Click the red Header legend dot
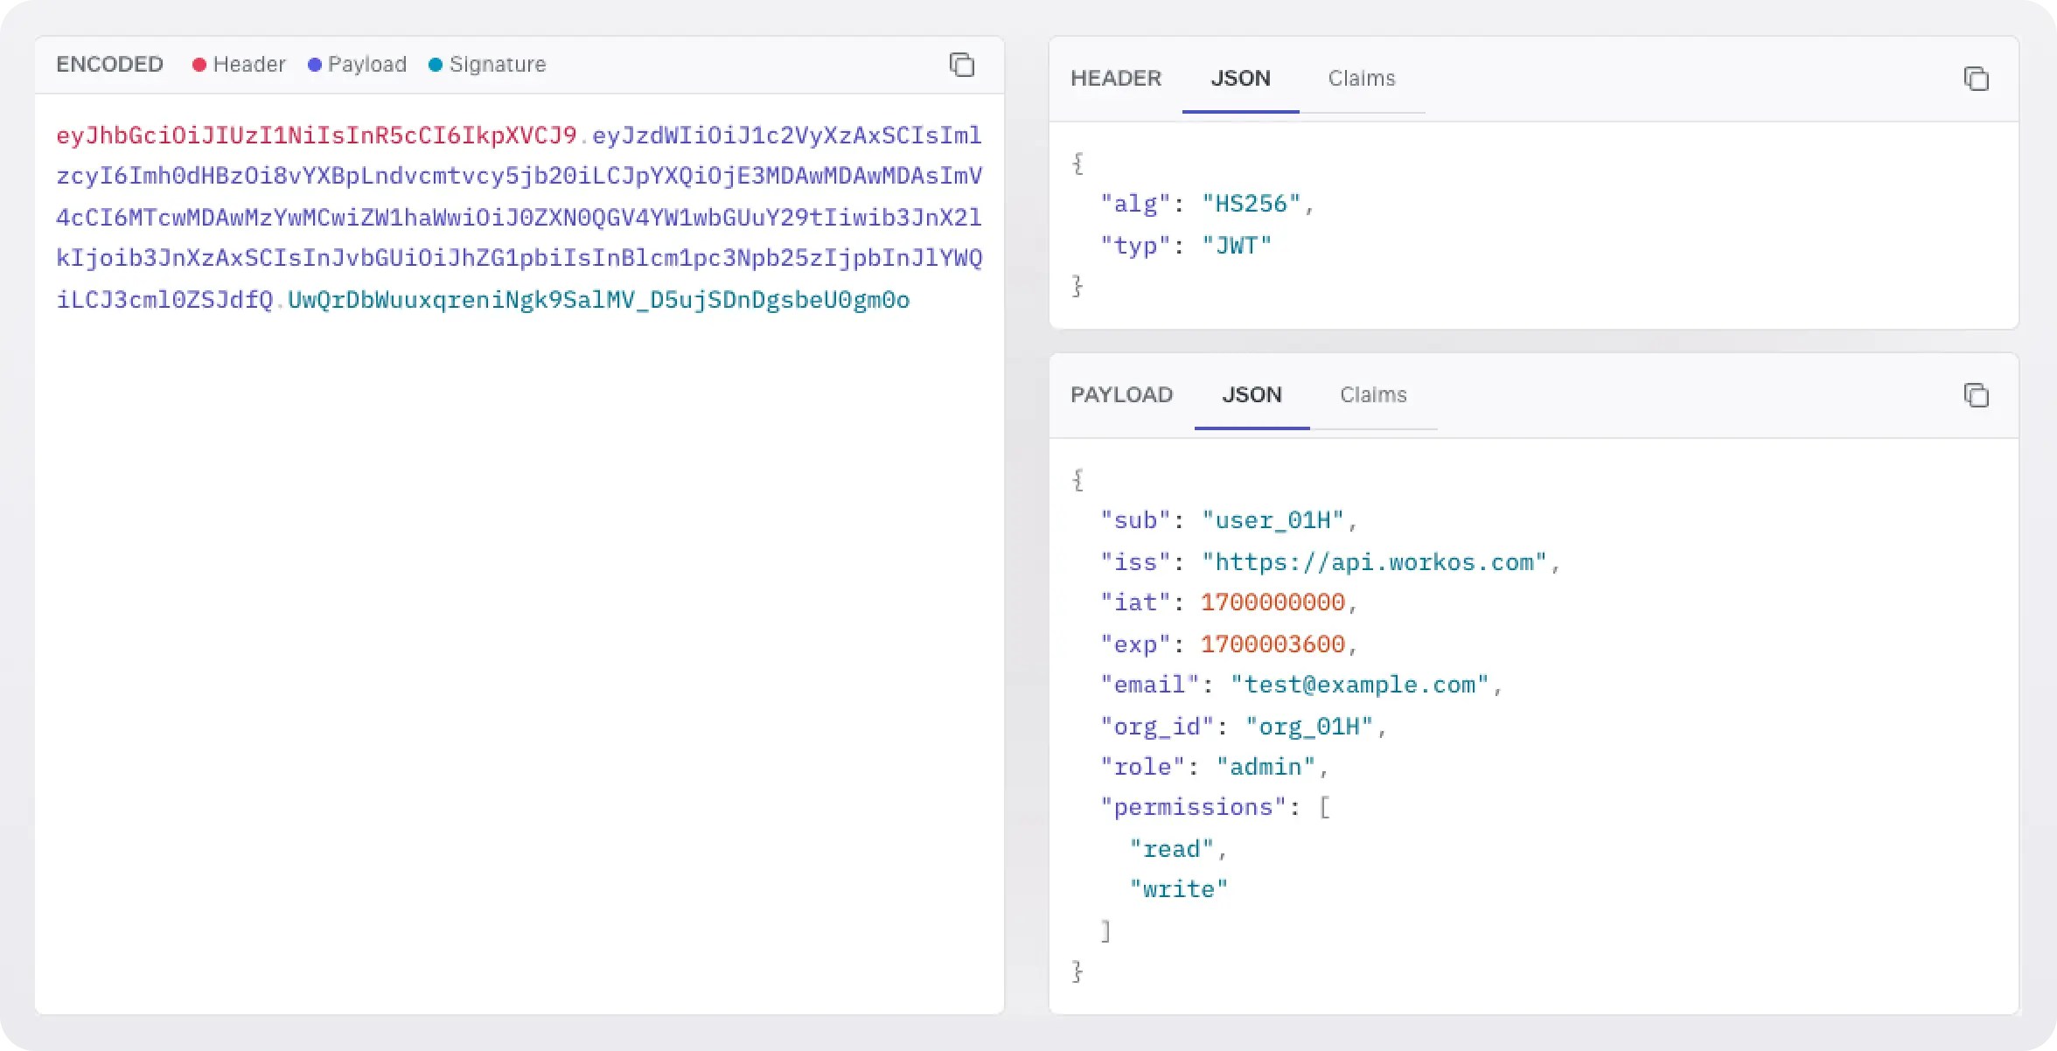The image size is (2057, 1051). [199, 64]
